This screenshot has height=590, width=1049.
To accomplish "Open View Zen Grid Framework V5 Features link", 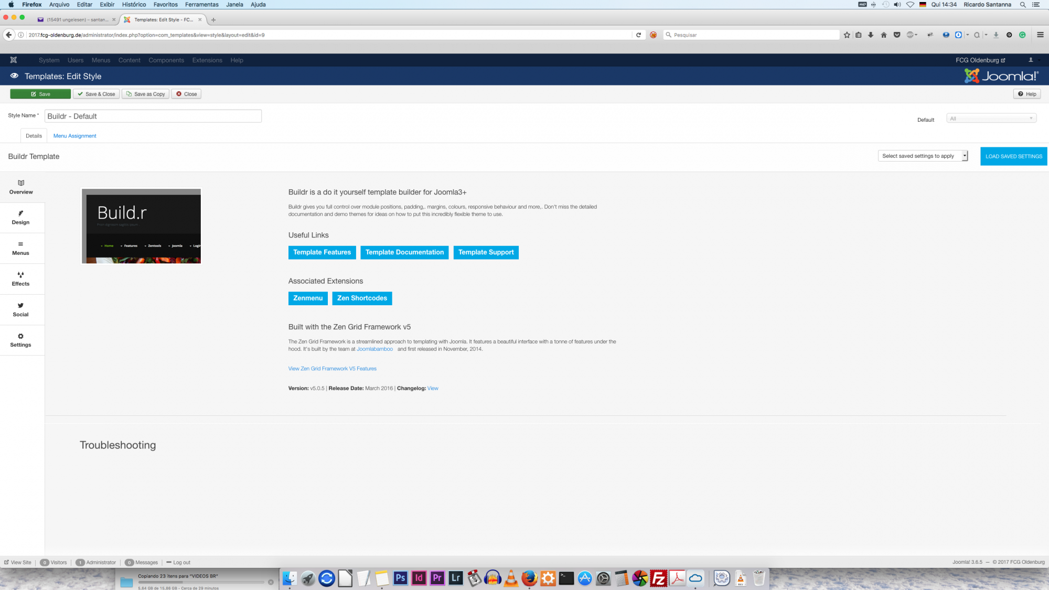I will (333, 369).
